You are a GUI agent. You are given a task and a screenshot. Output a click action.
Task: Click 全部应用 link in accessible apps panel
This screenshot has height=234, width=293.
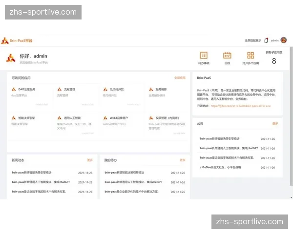pos(180,78)
